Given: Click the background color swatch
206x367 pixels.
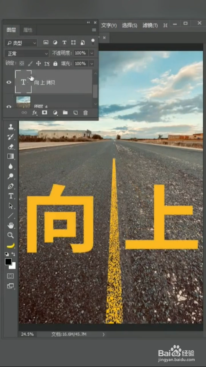Looking at the screenshot, I should (x=13, y=266).
